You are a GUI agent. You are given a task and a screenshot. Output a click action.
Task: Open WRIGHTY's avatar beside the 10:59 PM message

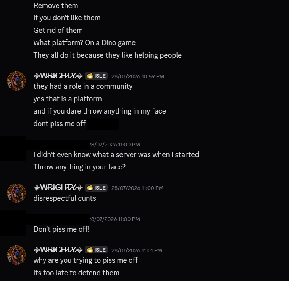[x=16, y=81]
